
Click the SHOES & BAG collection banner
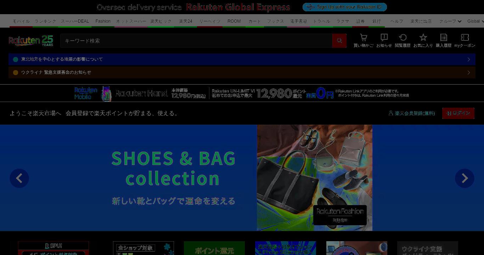point(242,178)
